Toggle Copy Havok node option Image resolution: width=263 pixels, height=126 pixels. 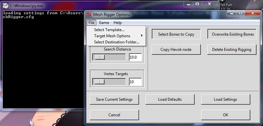[x=176, y=50]
